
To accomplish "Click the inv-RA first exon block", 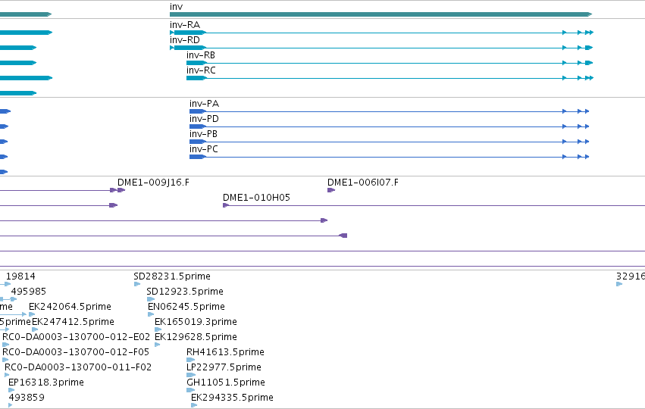I will [x=190, y=33].
